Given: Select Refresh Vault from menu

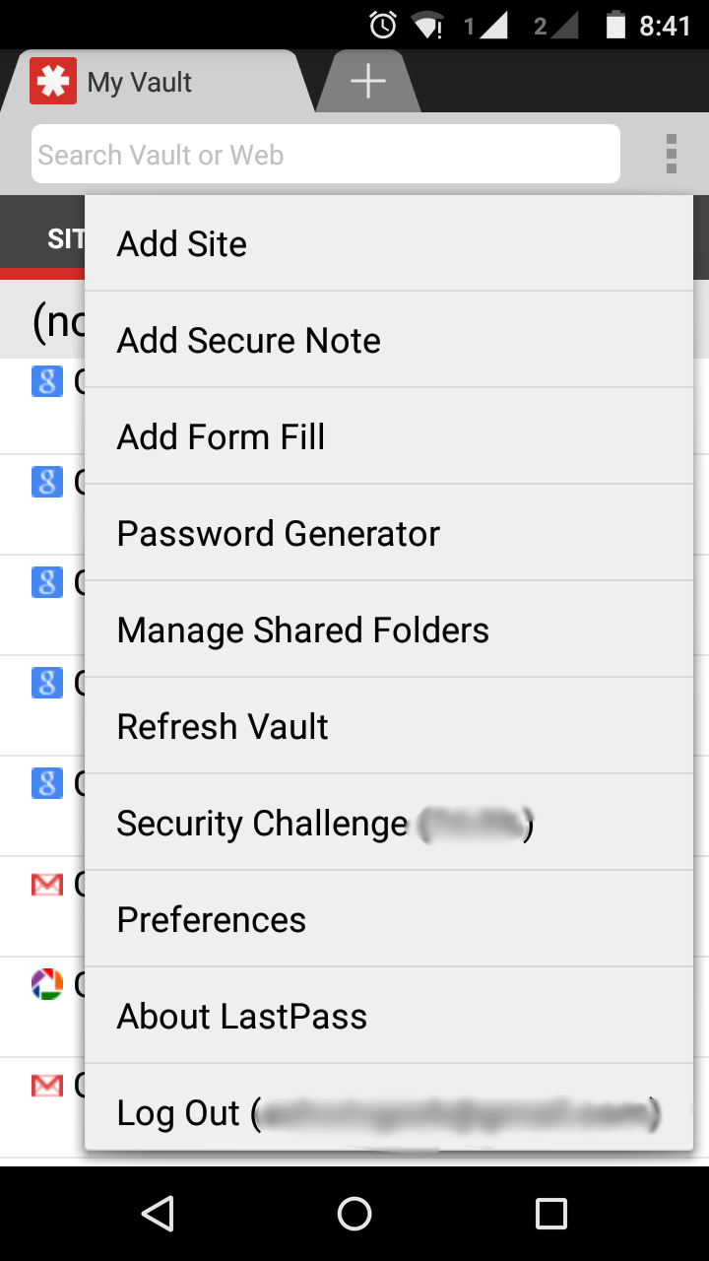Looking at the screenshot, I should (388, 727).
